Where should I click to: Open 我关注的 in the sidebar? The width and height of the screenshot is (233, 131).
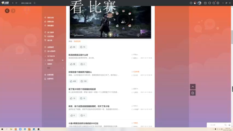click(49, 17)
